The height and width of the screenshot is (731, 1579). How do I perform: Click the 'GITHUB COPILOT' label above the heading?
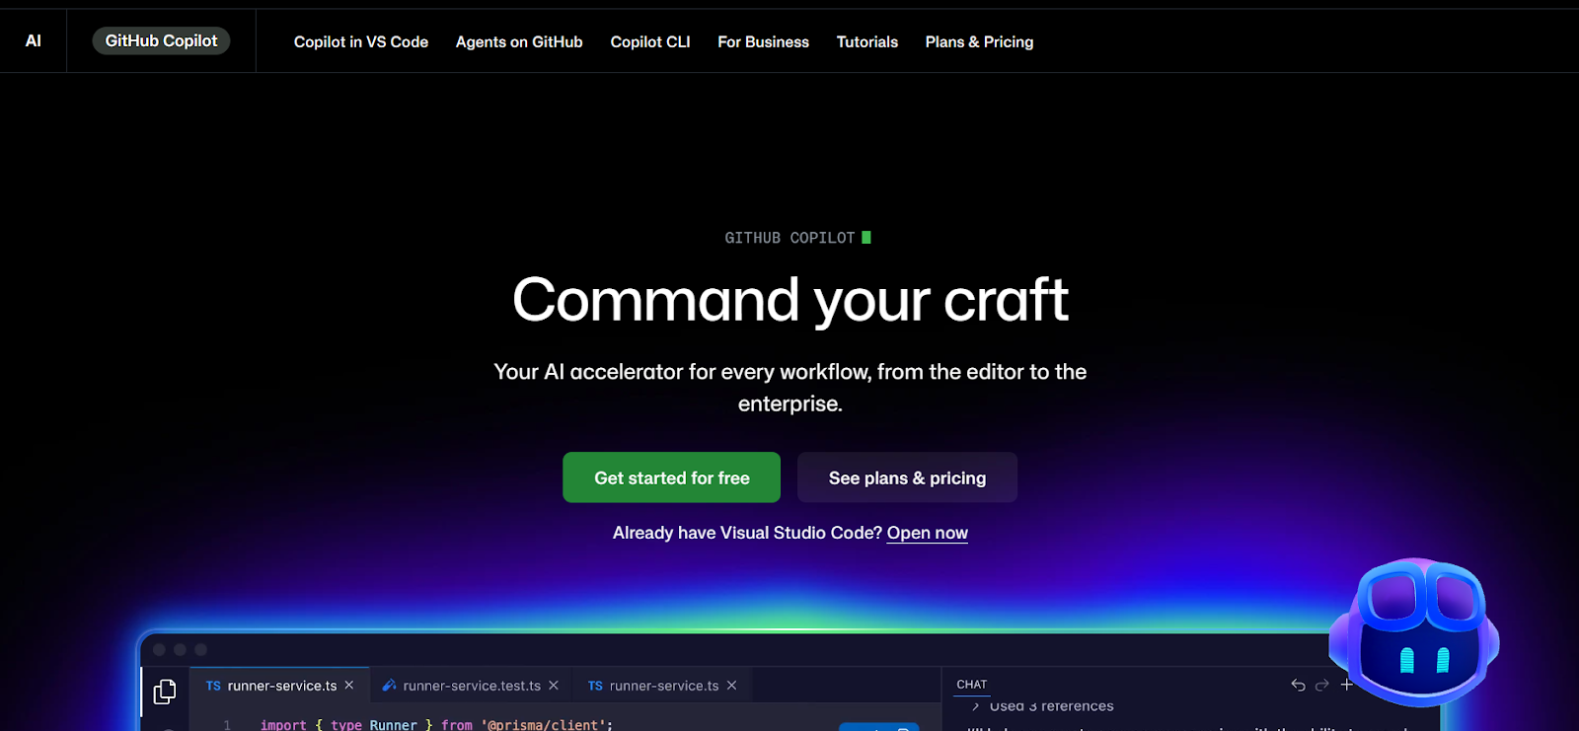point(789,238)
